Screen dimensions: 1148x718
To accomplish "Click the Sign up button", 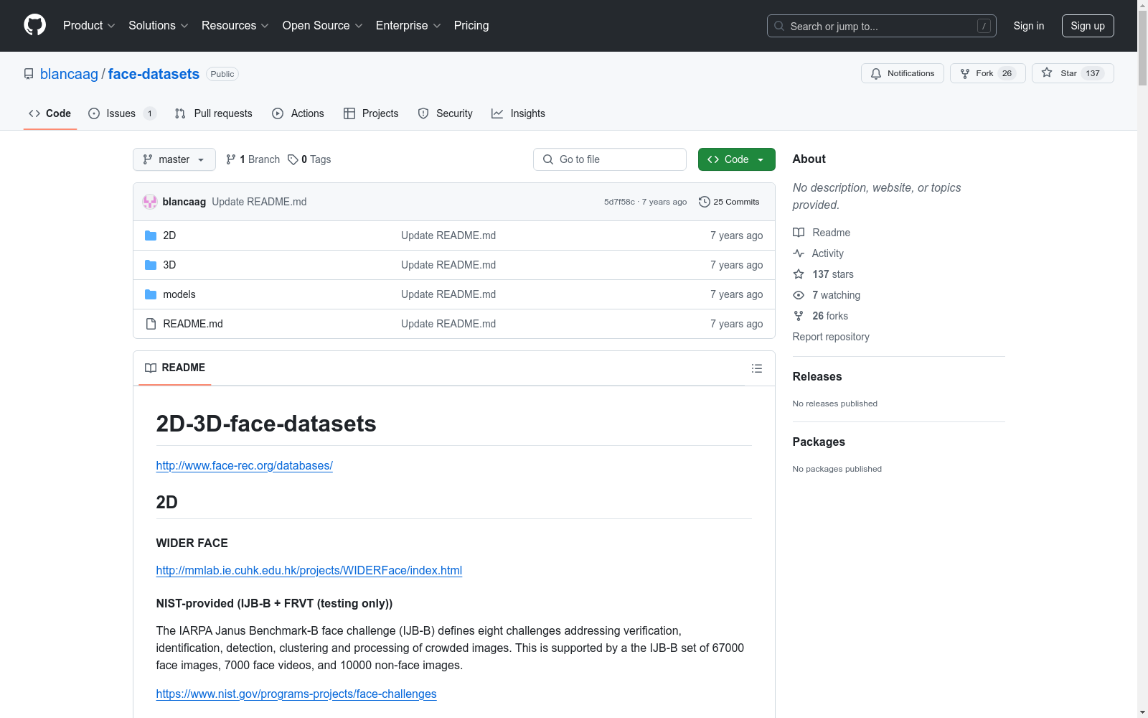I will 1088,26.
